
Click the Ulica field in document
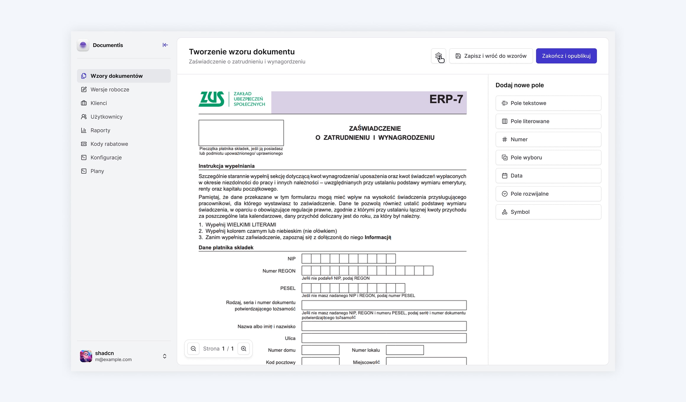click(384, 338)
